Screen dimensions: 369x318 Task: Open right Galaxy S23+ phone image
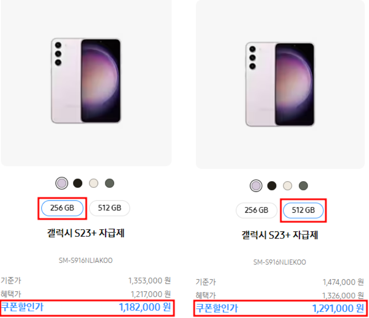pyautogui.click(x=280, y=84)
